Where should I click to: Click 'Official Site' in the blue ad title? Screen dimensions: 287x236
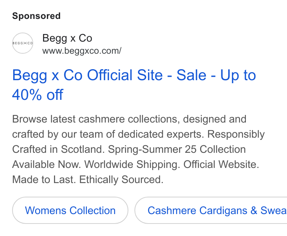(125, 75)
